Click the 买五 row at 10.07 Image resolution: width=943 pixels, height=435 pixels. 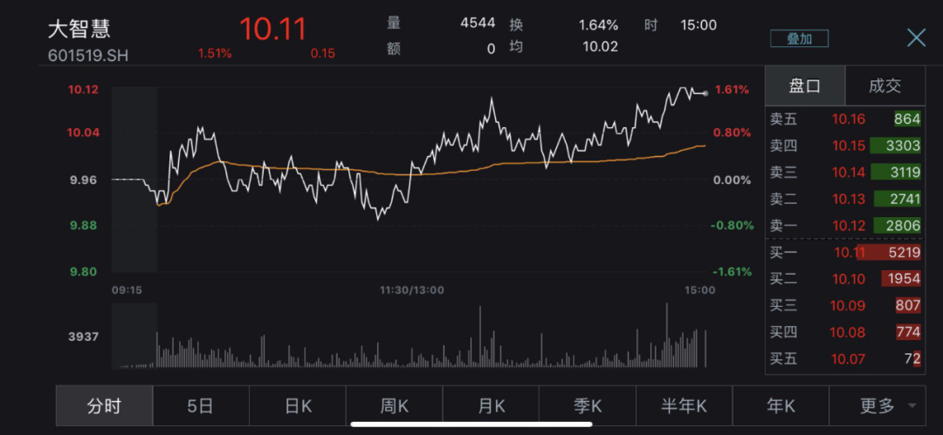[x=845, y=359]
